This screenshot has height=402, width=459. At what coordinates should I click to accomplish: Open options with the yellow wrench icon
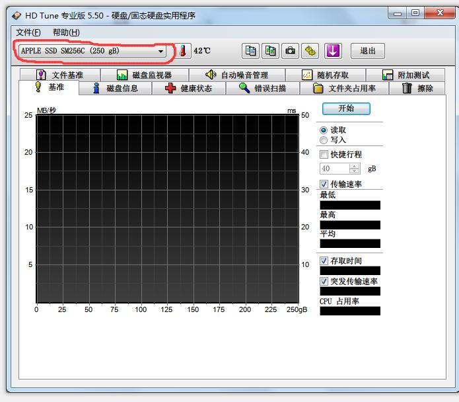[x=310, y=51]
